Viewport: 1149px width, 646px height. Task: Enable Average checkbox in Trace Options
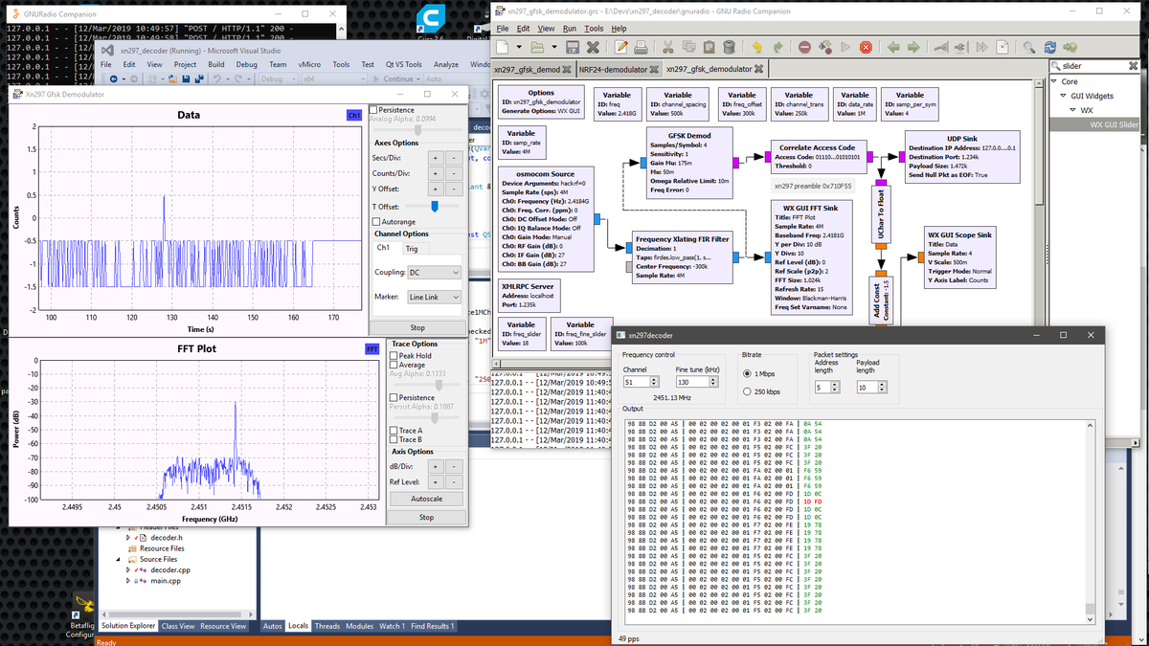394,366
